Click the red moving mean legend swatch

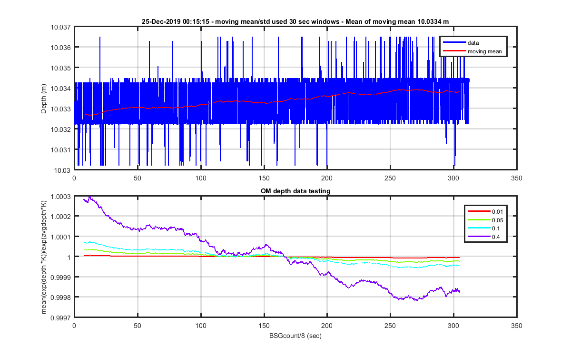(454, 51)
